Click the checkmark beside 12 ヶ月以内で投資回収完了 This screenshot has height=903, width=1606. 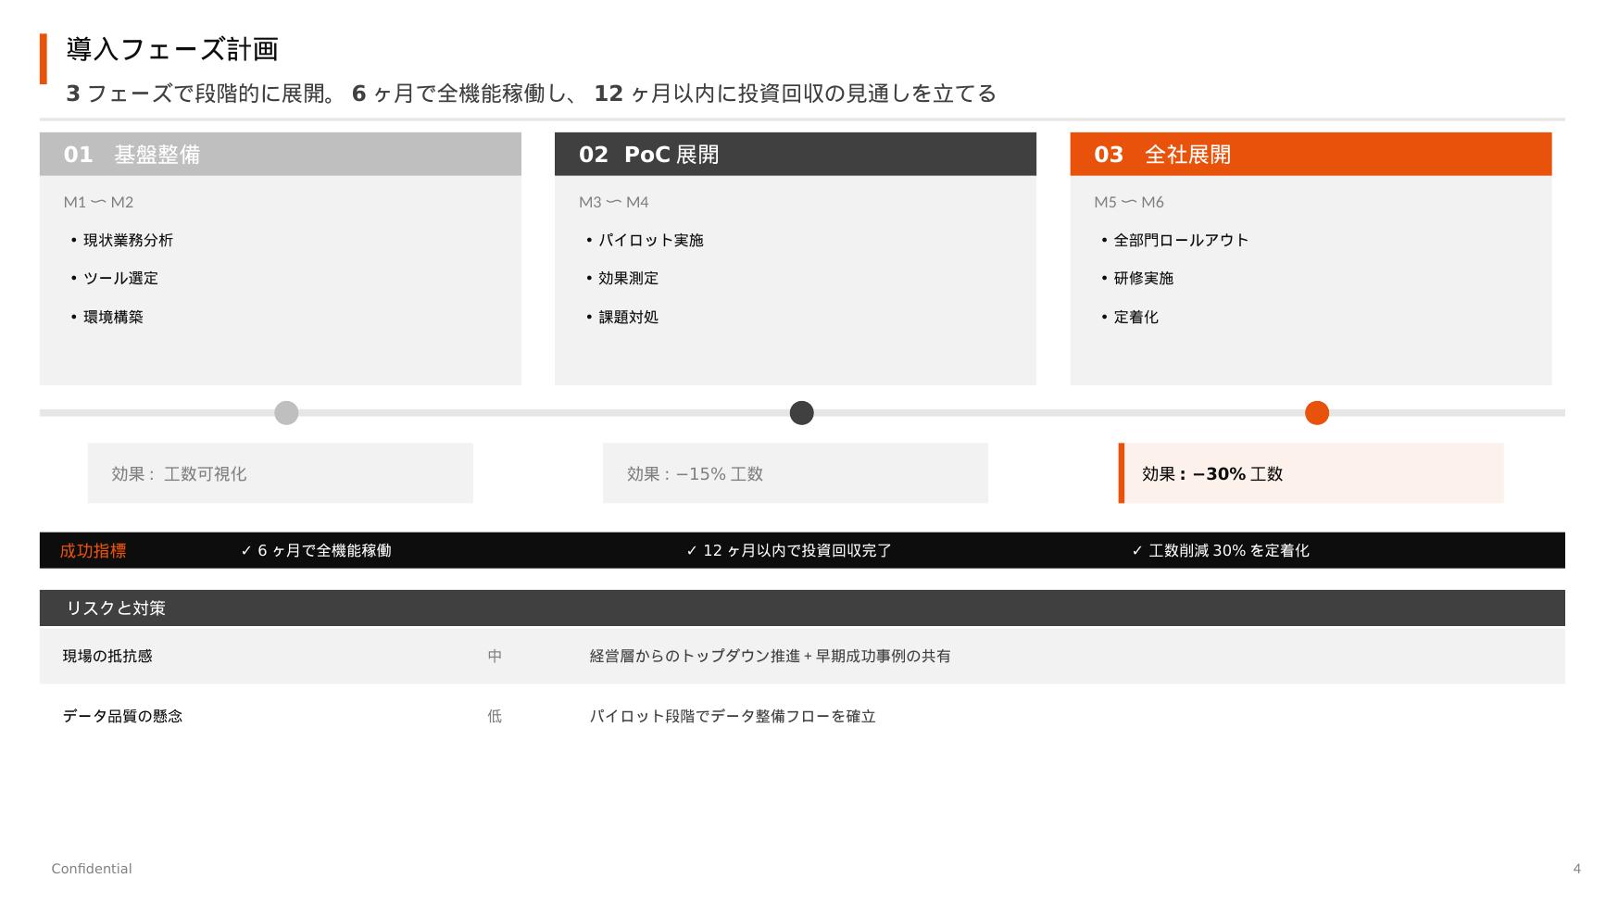pos(690,549)
